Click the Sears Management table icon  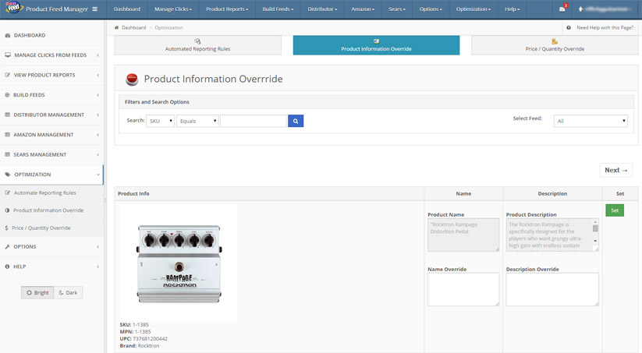tap(7, 154)
